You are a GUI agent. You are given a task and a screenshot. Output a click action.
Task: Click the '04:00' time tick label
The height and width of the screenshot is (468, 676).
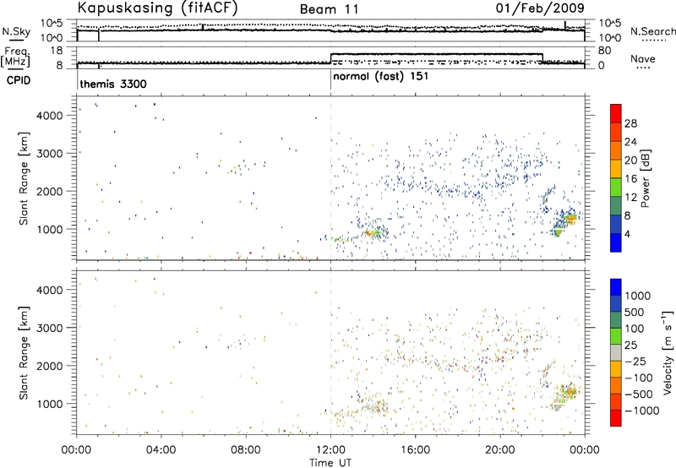[x=161, y=450]
